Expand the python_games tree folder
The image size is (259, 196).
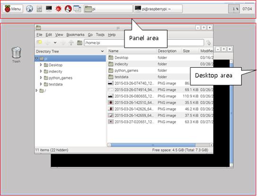pyautogui.click(x=41, y=78)
